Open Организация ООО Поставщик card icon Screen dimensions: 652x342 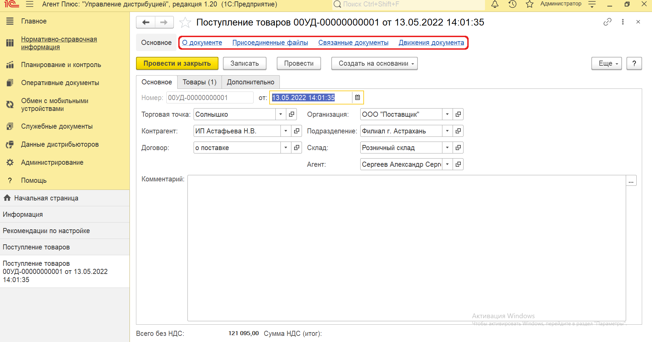[x=458, y=114]
